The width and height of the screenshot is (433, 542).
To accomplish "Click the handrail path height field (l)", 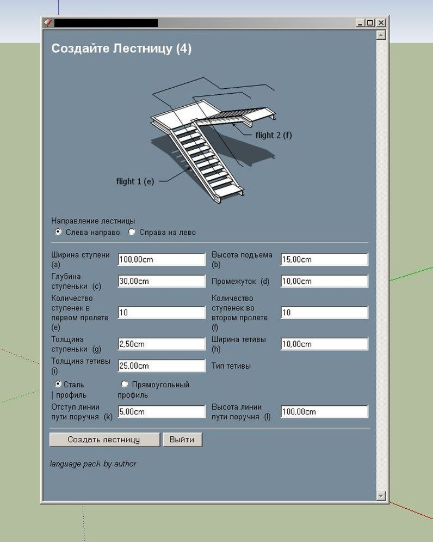I will tap(325, 412).
